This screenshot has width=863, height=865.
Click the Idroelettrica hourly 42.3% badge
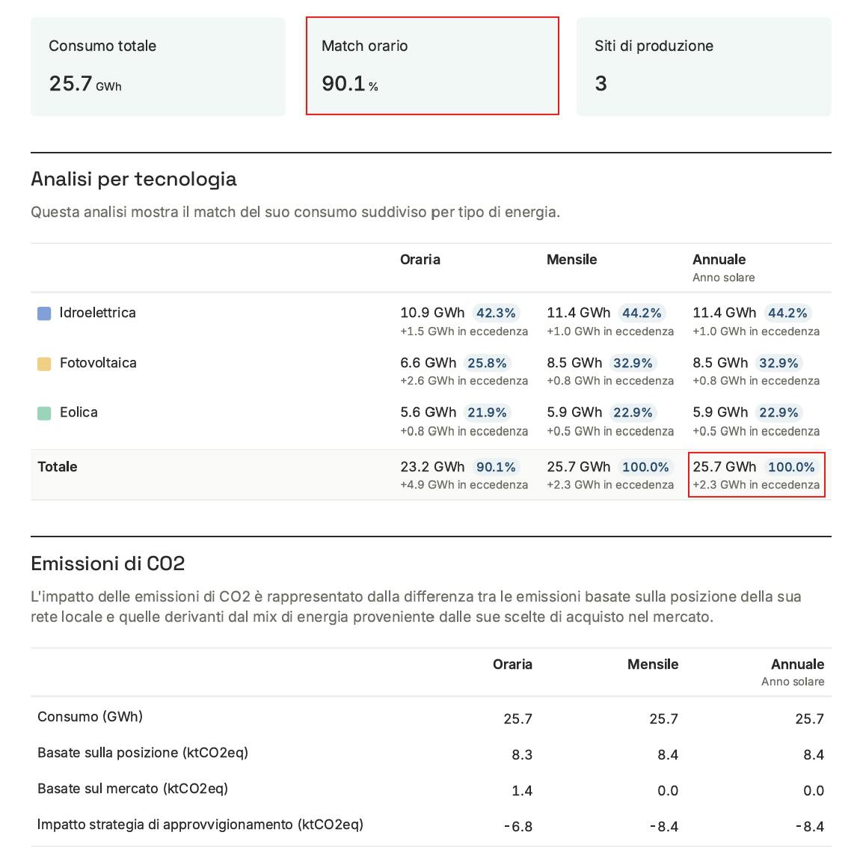[x=496, y=313]
